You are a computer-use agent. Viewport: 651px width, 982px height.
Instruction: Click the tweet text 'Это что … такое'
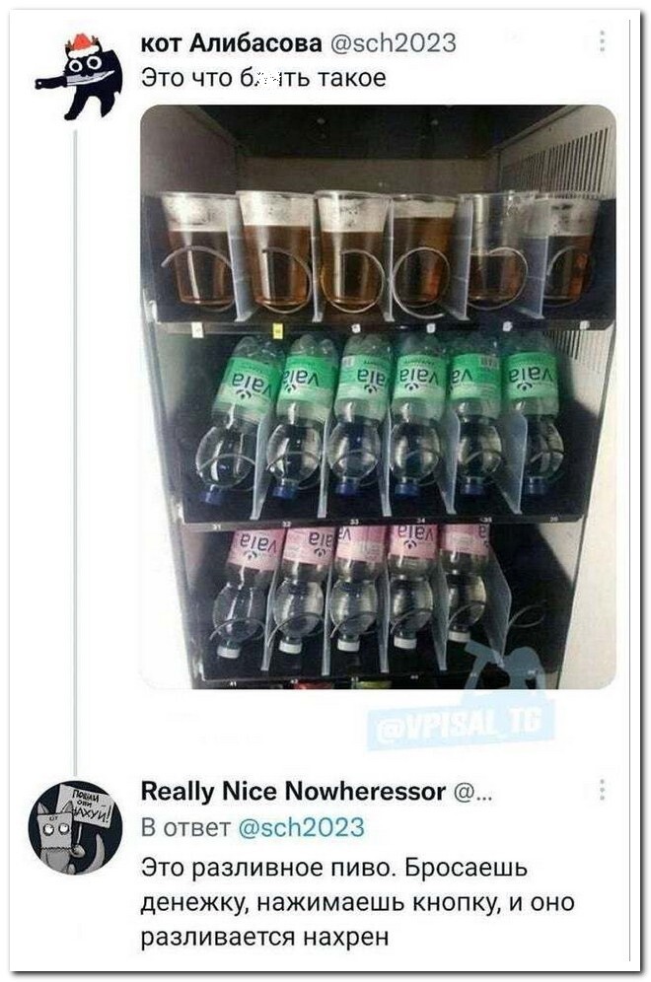click(263, 78)
